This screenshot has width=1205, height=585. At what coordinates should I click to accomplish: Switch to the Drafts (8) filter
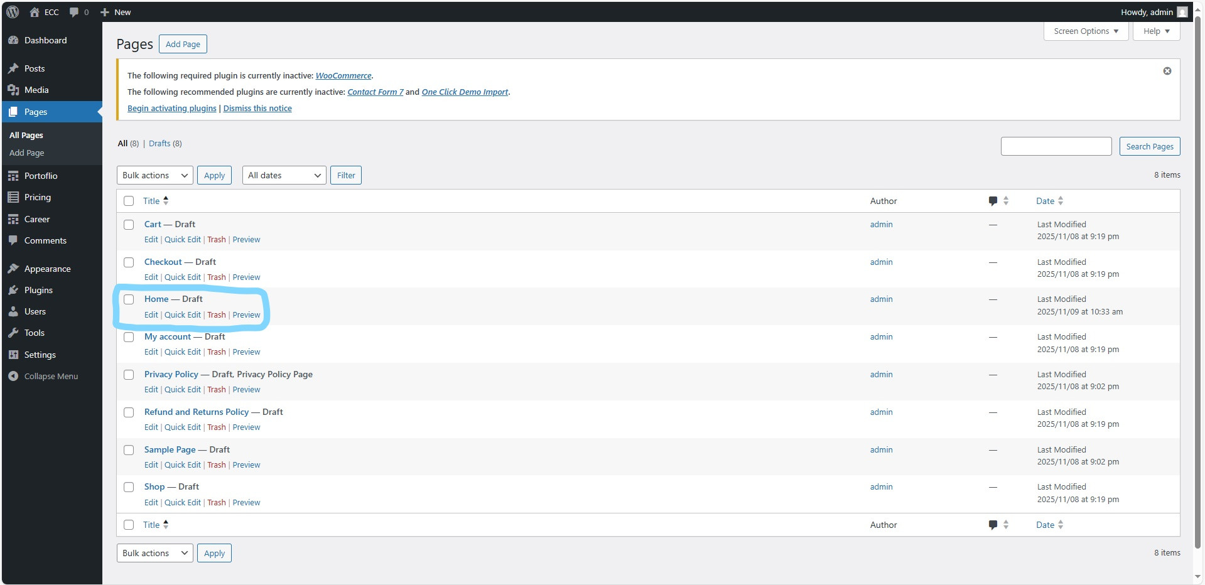point(165,143)
